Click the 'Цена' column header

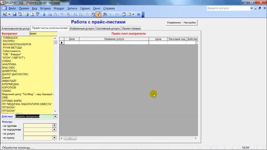tap(158, 39)
